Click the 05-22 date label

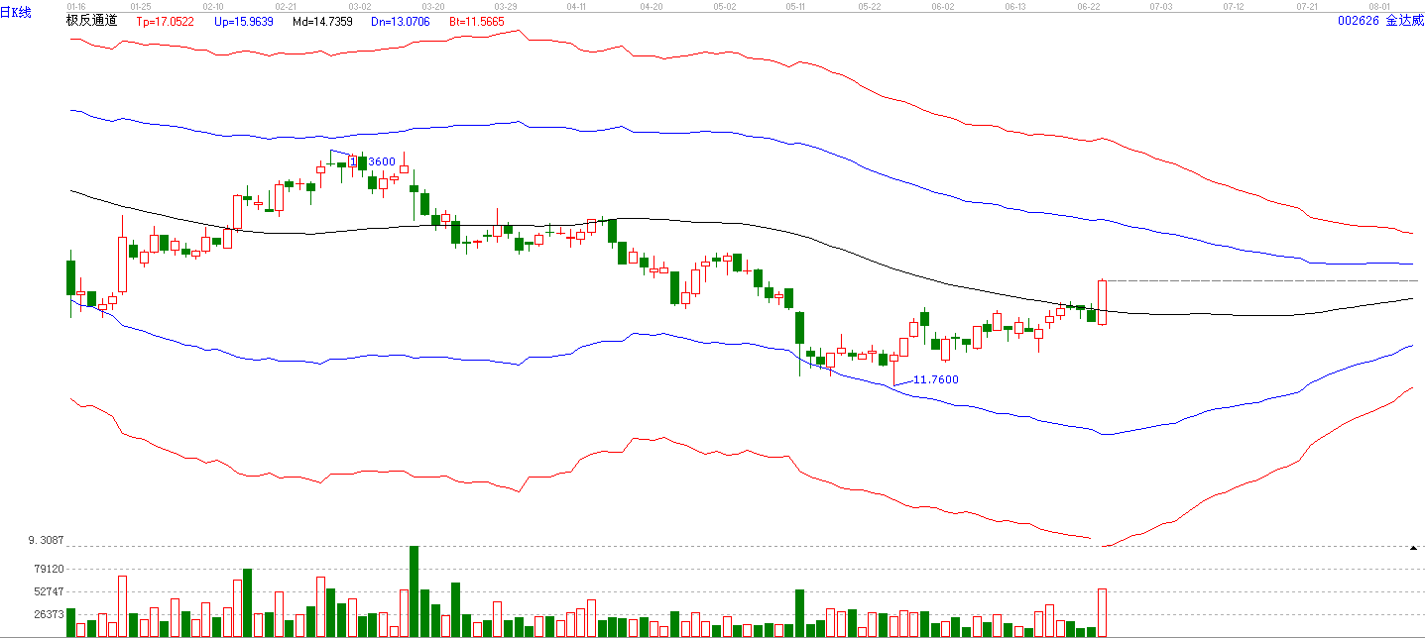[x=870, y=6]
